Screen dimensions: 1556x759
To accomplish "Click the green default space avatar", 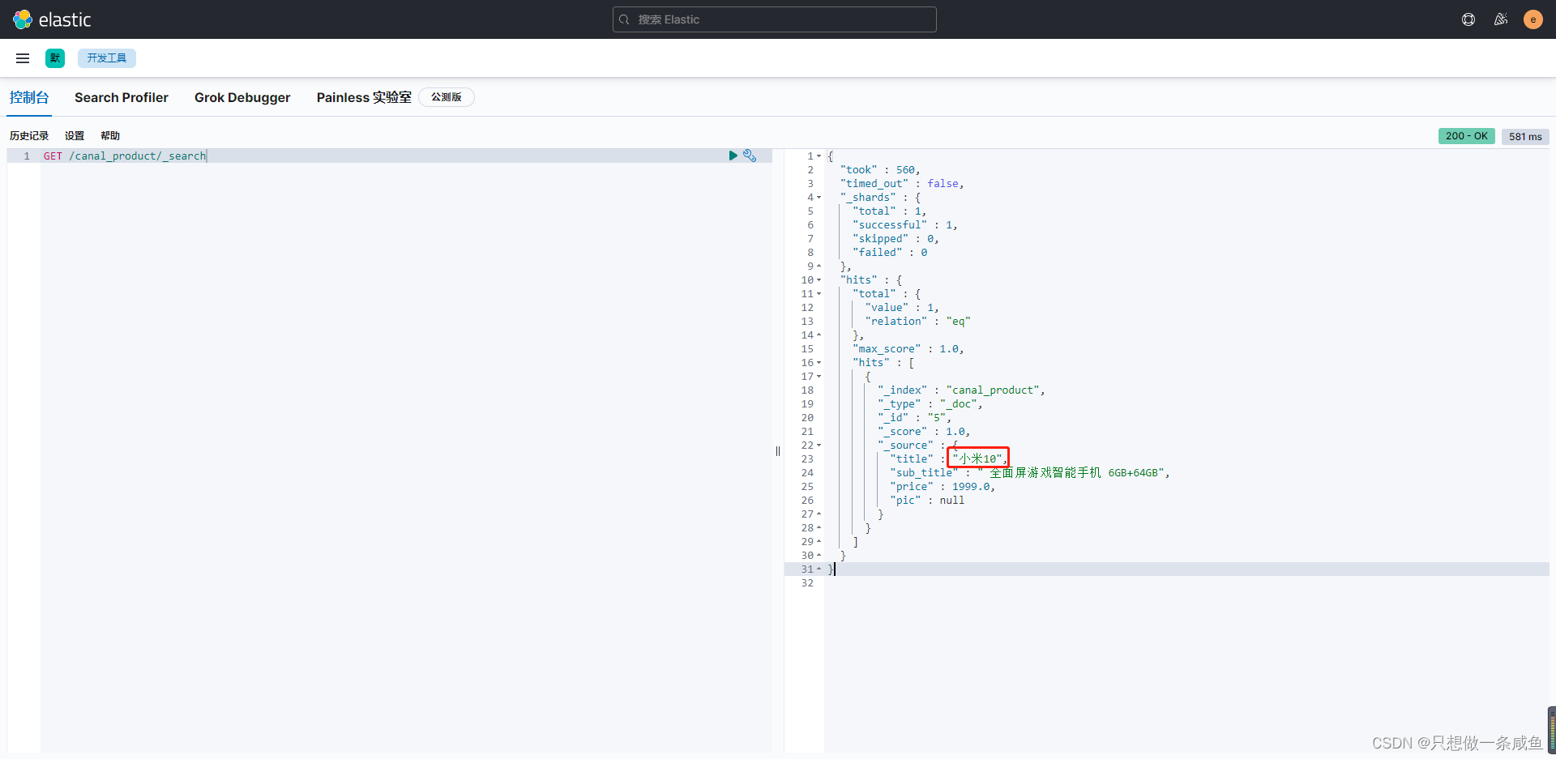I will 55,58.
